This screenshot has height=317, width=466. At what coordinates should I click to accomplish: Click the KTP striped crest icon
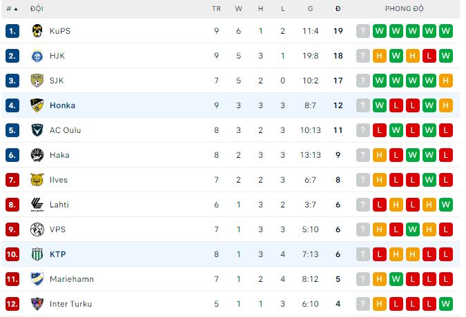(x=37, y=254)
